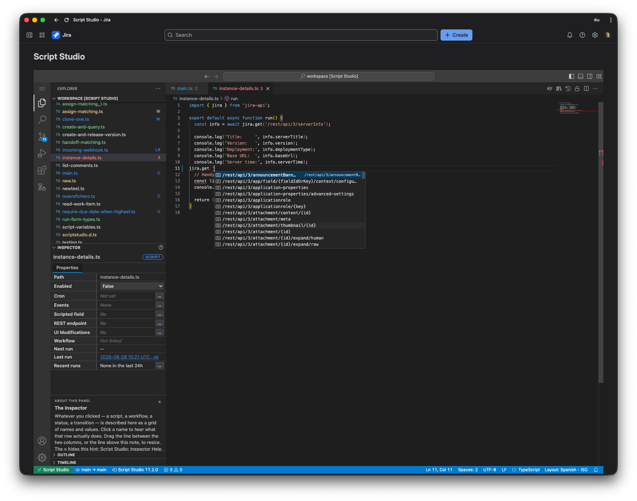Open Jira notifications bell
Viewport: 637px width, 501px height.
click(570, 35)
